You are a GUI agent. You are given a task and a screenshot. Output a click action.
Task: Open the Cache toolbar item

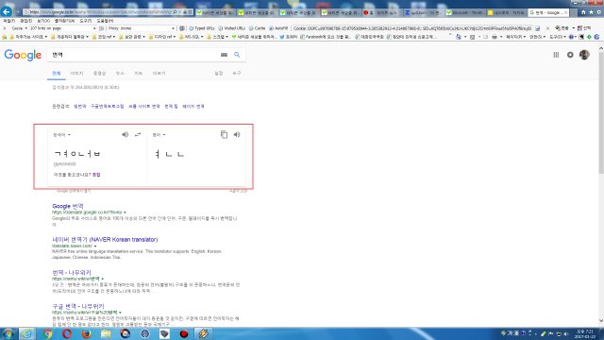257,28
